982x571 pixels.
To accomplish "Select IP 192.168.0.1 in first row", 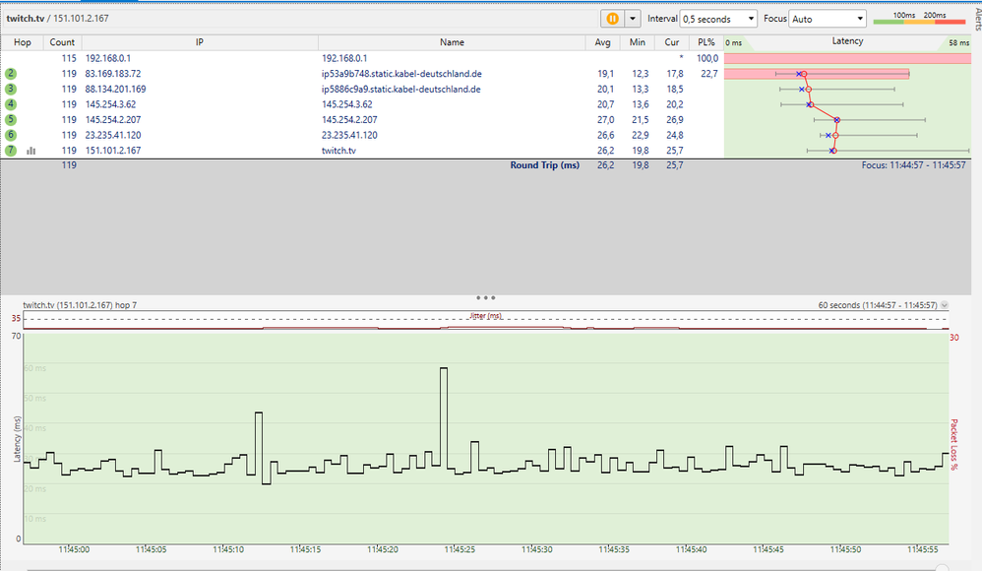I will (x=107, y=58).
